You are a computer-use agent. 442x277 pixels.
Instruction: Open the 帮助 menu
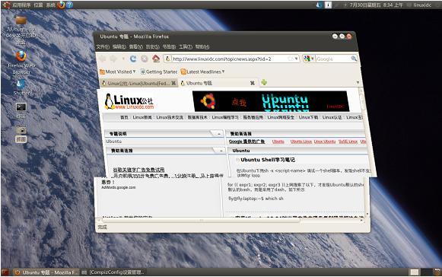pyautogui.click(x=202, y=47)
